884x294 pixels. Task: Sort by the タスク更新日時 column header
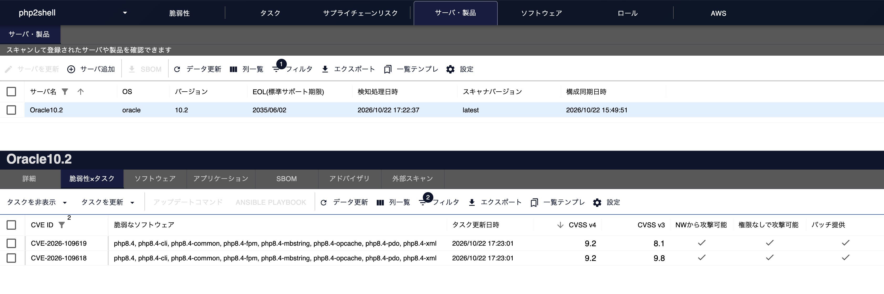475,225
